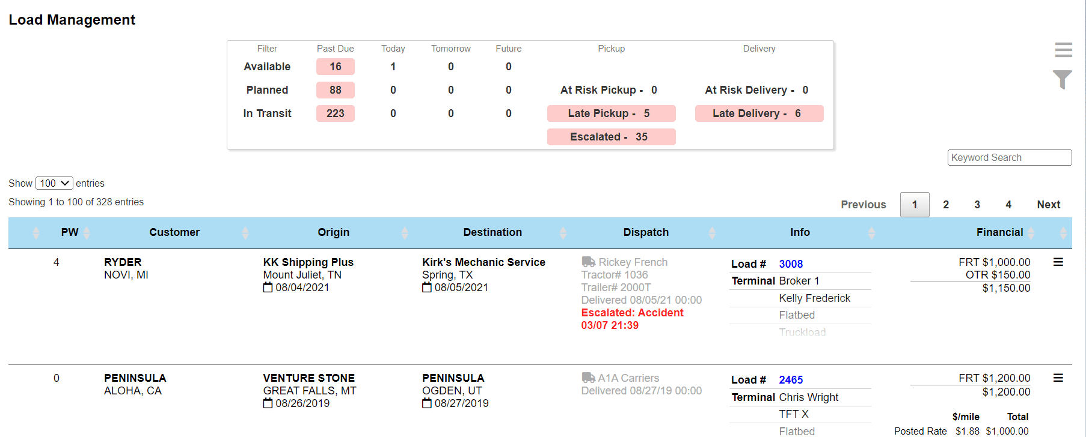The height and width of the screenshot is (437, 1086).
Task: Open load number 2465 link
Action: 791,380
